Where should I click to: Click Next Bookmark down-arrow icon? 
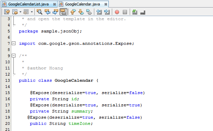point(81,12)
